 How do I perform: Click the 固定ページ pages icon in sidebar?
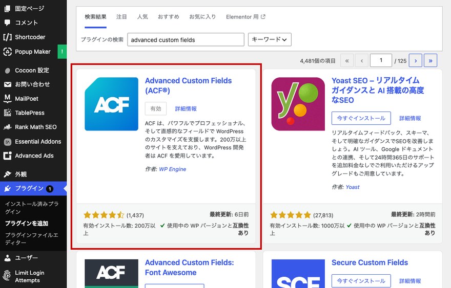[x=8, y=8]
